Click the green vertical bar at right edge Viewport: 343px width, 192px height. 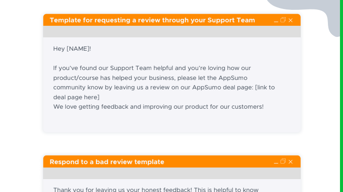coord(341,96)
